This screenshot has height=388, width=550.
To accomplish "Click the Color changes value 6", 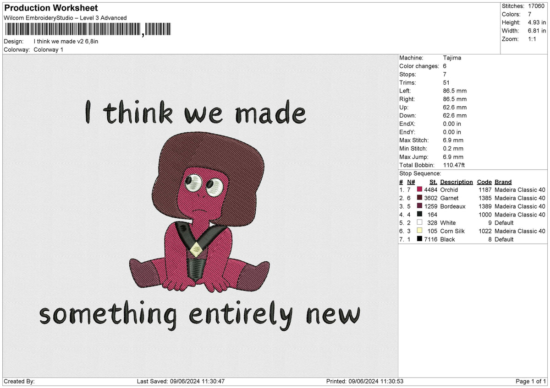I will [445, 66].
